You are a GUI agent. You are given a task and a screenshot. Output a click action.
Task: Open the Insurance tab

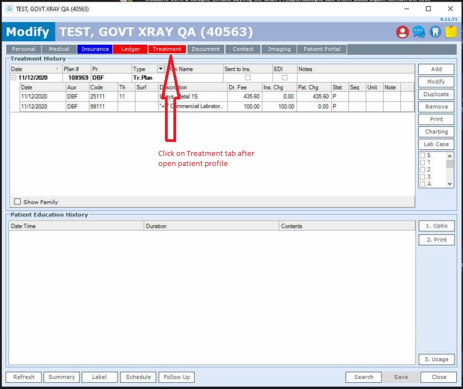tap(95, 49)
